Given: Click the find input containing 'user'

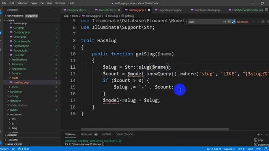Looking at the screenshot, I should click(205, 22).
